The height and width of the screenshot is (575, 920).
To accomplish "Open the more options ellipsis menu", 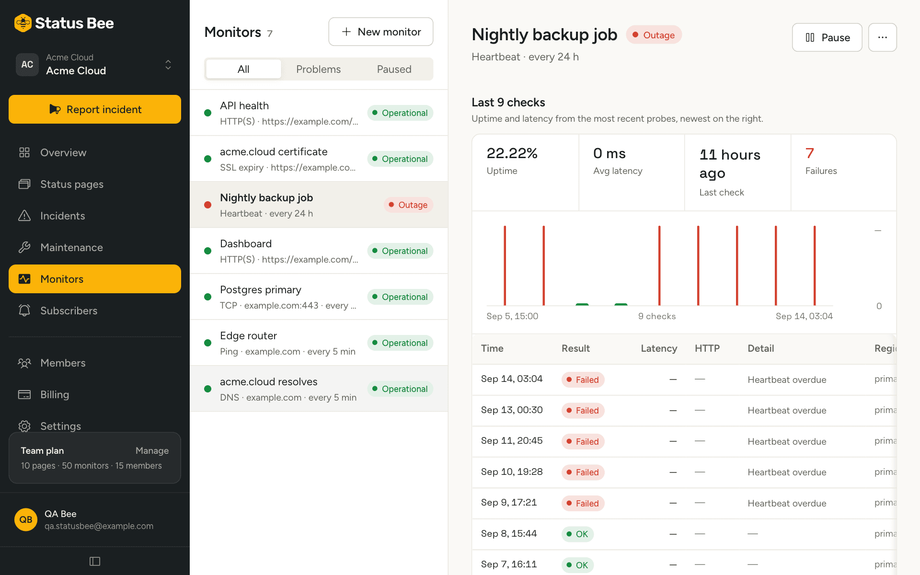I will pyautogui.click(x=883, y=37).
